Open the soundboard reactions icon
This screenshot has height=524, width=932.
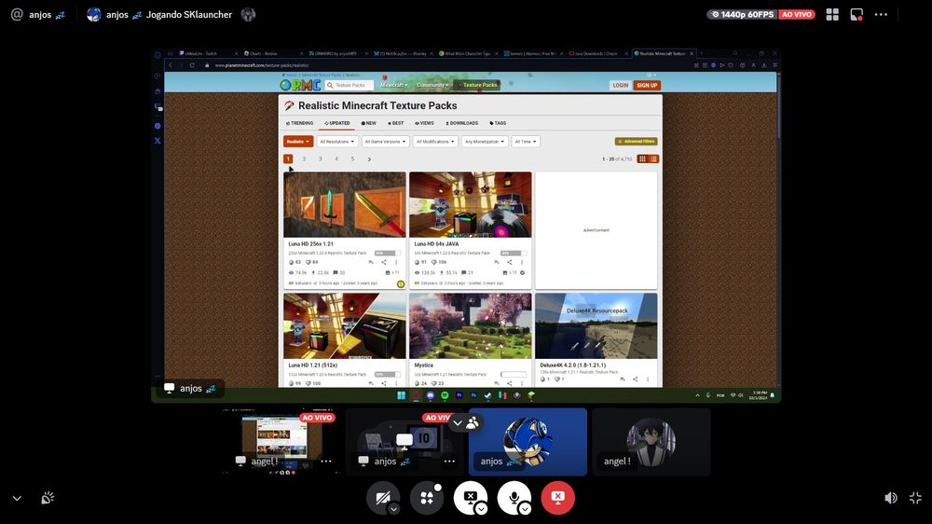click(48, 498)
